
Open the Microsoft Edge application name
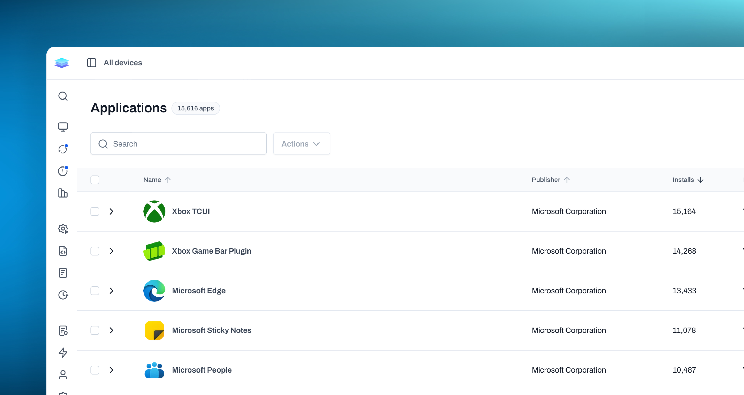(199, 291)
